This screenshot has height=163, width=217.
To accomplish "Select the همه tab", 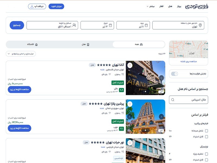I will (139, 45).
